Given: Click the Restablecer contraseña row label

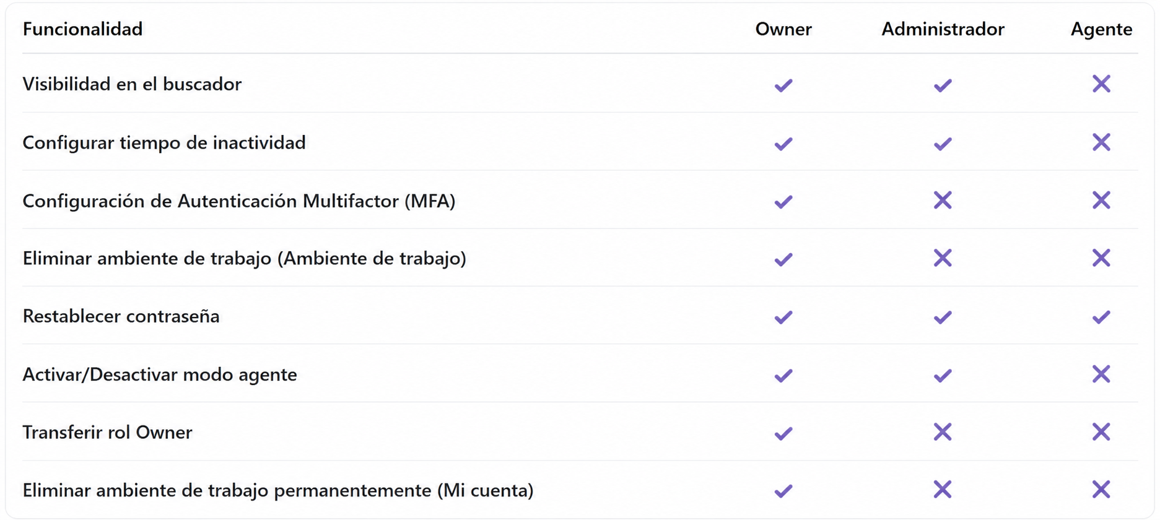Looking at the screenshot, I should [x=121, y=316].
